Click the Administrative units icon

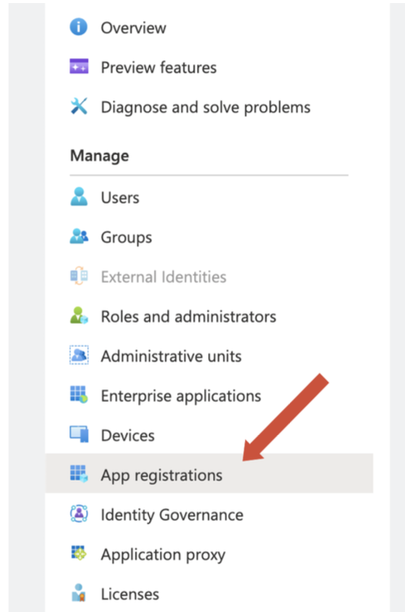pyautogui.click(x=79, y=355)
